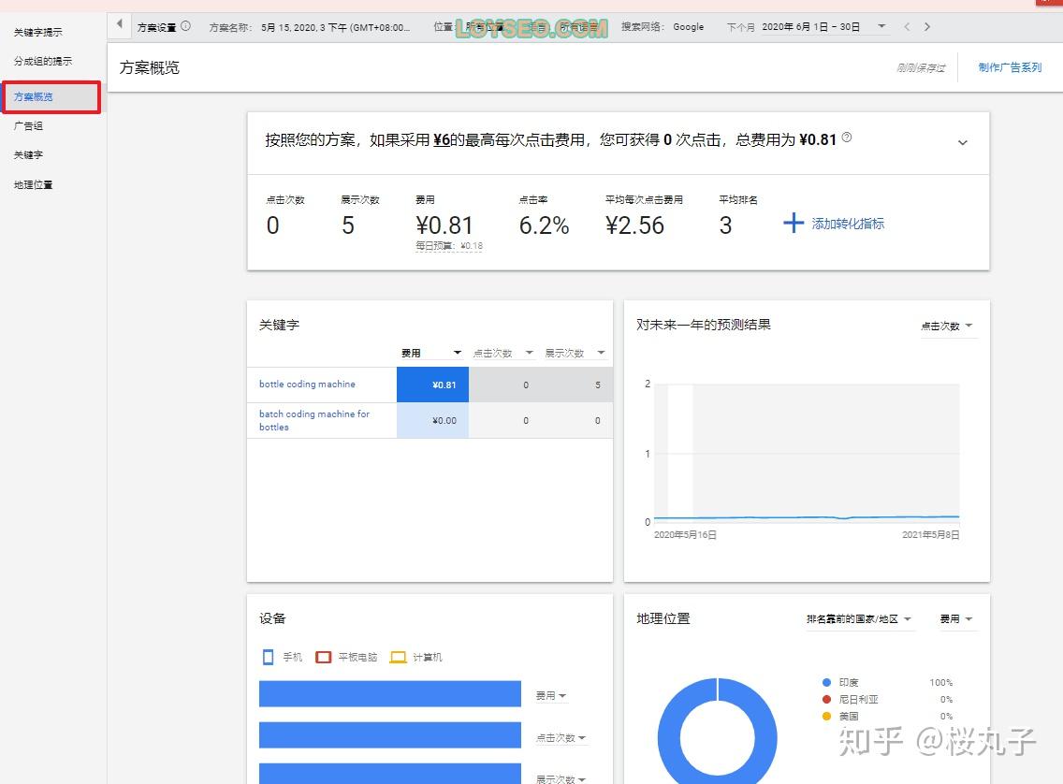Click ¥2.56 average CPC value
Screen dimensions: 1063x784
coord(634,225)
